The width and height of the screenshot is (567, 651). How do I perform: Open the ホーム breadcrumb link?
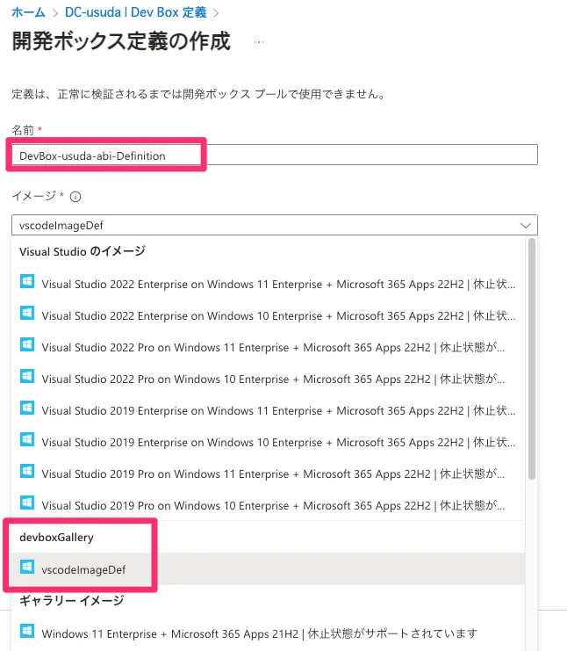coord(28,12)
